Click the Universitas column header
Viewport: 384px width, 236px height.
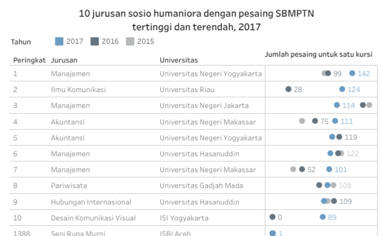pyautogui.click(x=179, y=60)
